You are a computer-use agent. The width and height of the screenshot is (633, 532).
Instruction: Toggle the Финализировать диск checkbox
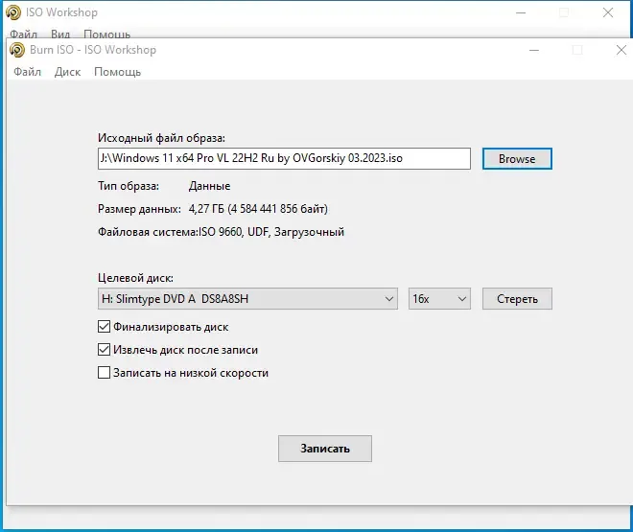tap(104, 326)
